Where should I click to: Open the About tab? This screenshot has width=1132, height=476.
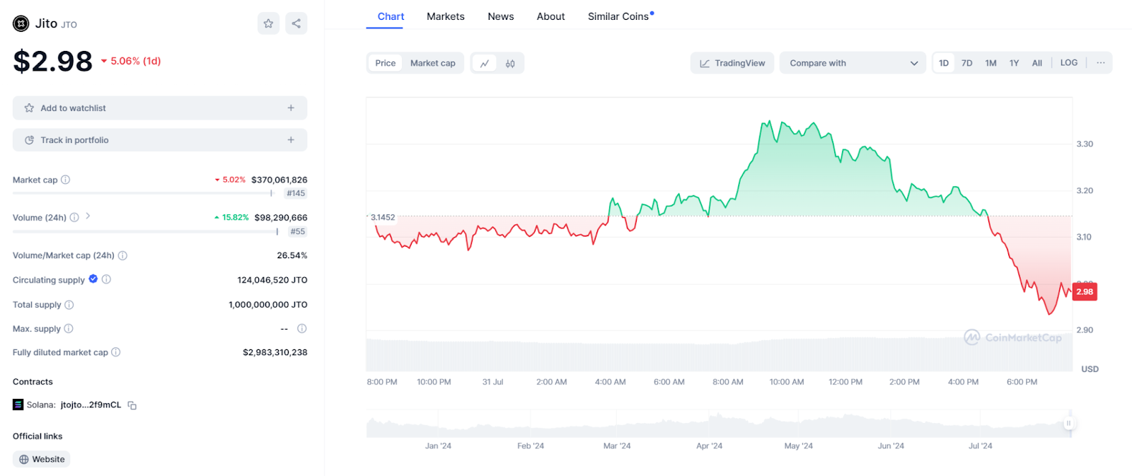(550, 16)
